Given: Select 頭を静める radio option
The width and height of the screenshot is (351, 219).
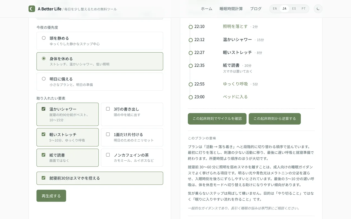Looking at the screenshot, I should point(44,38).
